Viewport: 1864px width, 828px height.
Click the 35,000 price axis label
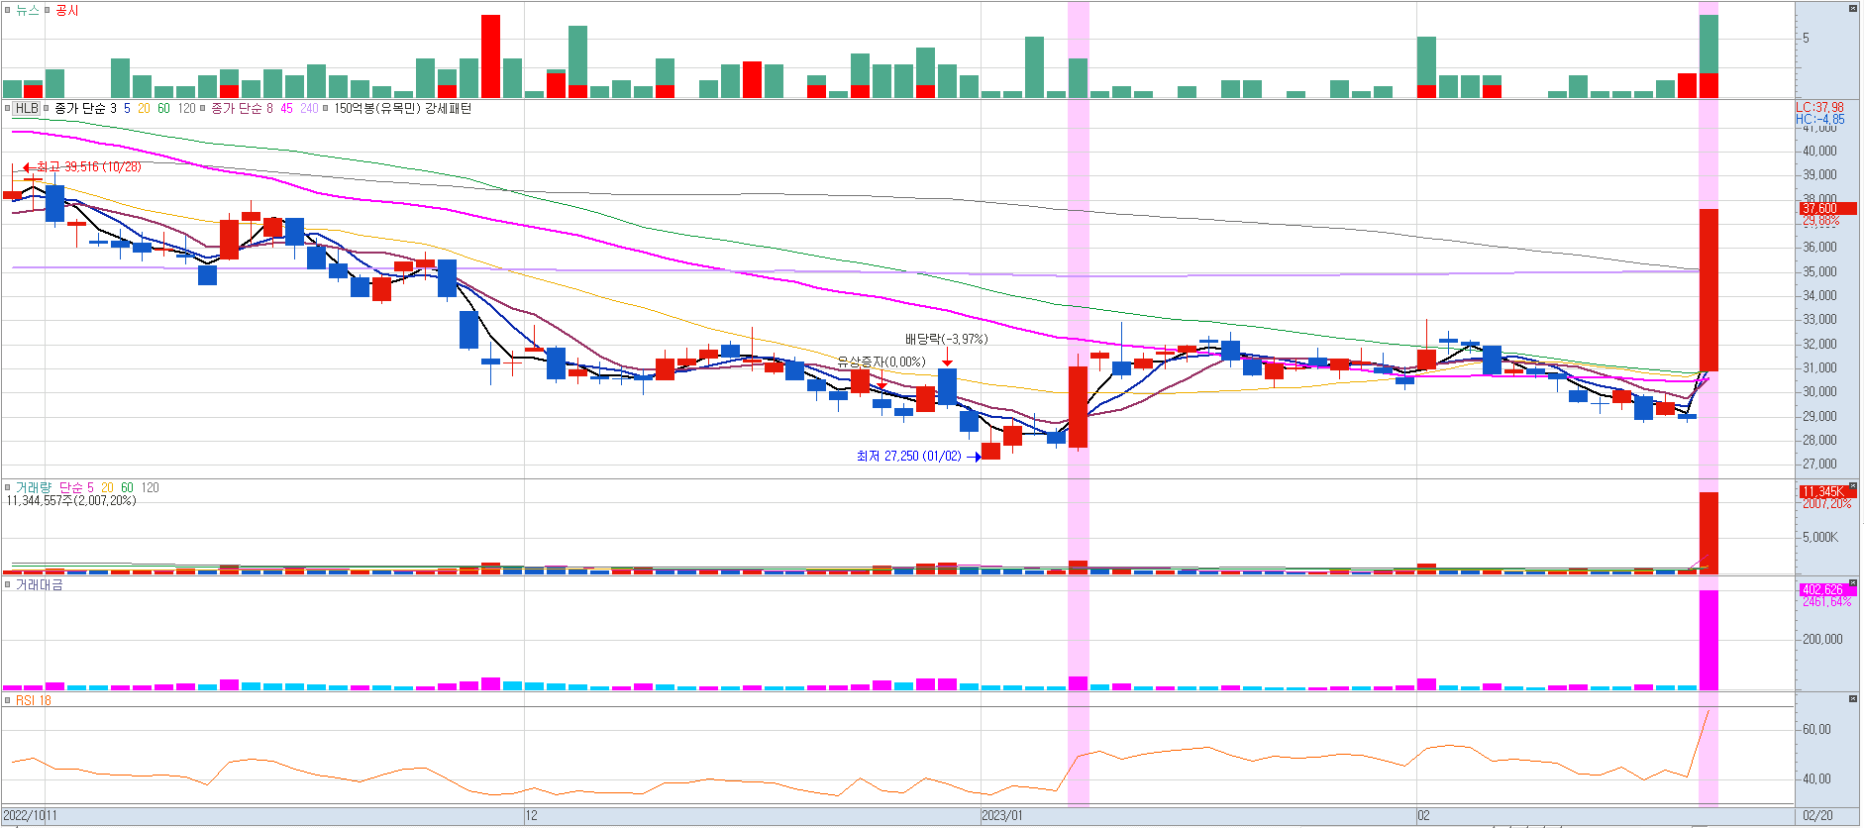click(1819, 271)
